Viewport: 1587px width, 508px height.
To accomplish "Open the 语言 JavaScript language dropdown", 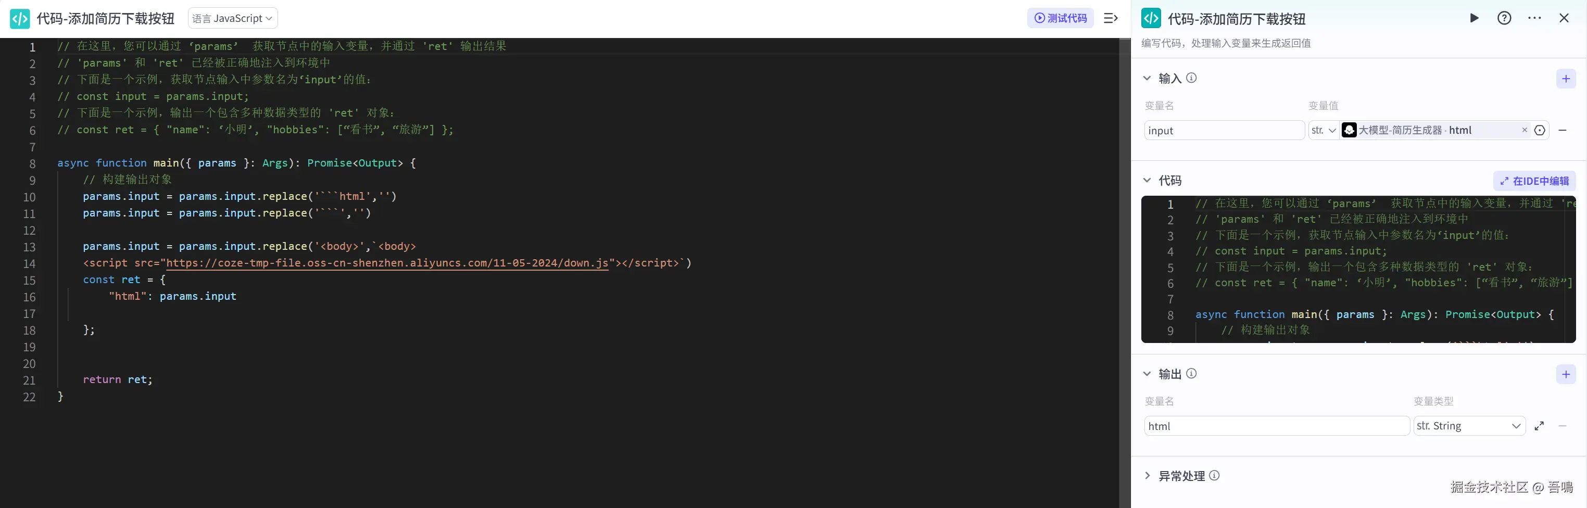I will click(232, 18).
